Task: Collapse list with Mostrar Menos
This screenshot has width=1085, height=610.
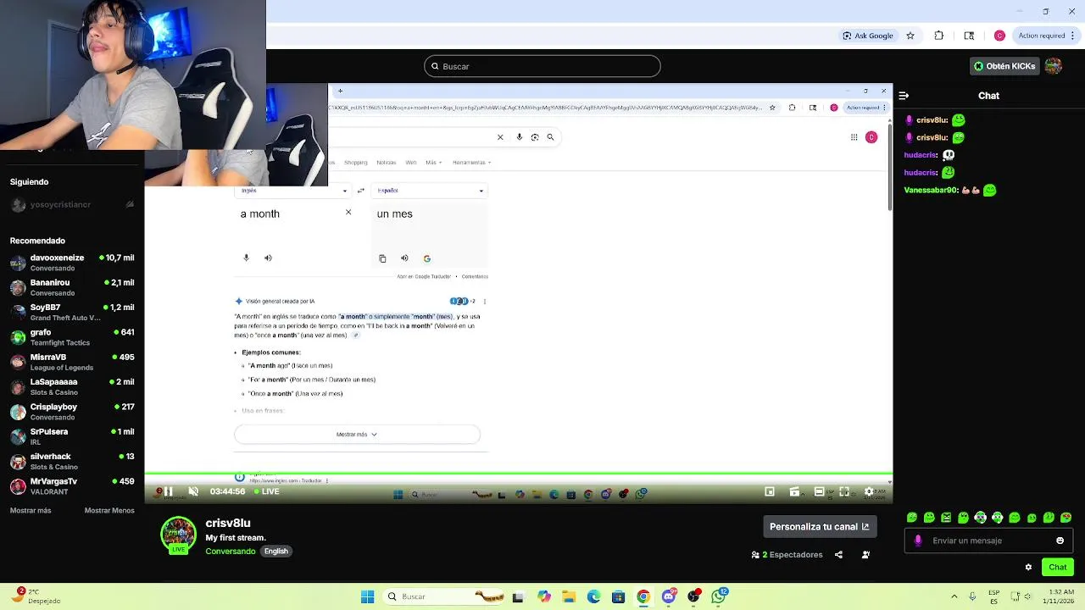Action: click(x=109, y=511)
